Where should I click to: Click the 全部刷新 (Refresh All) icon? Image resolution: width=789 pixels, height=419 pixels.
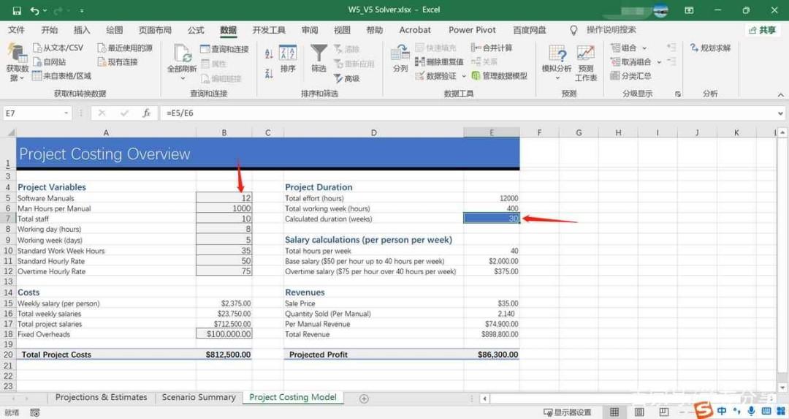182,53
